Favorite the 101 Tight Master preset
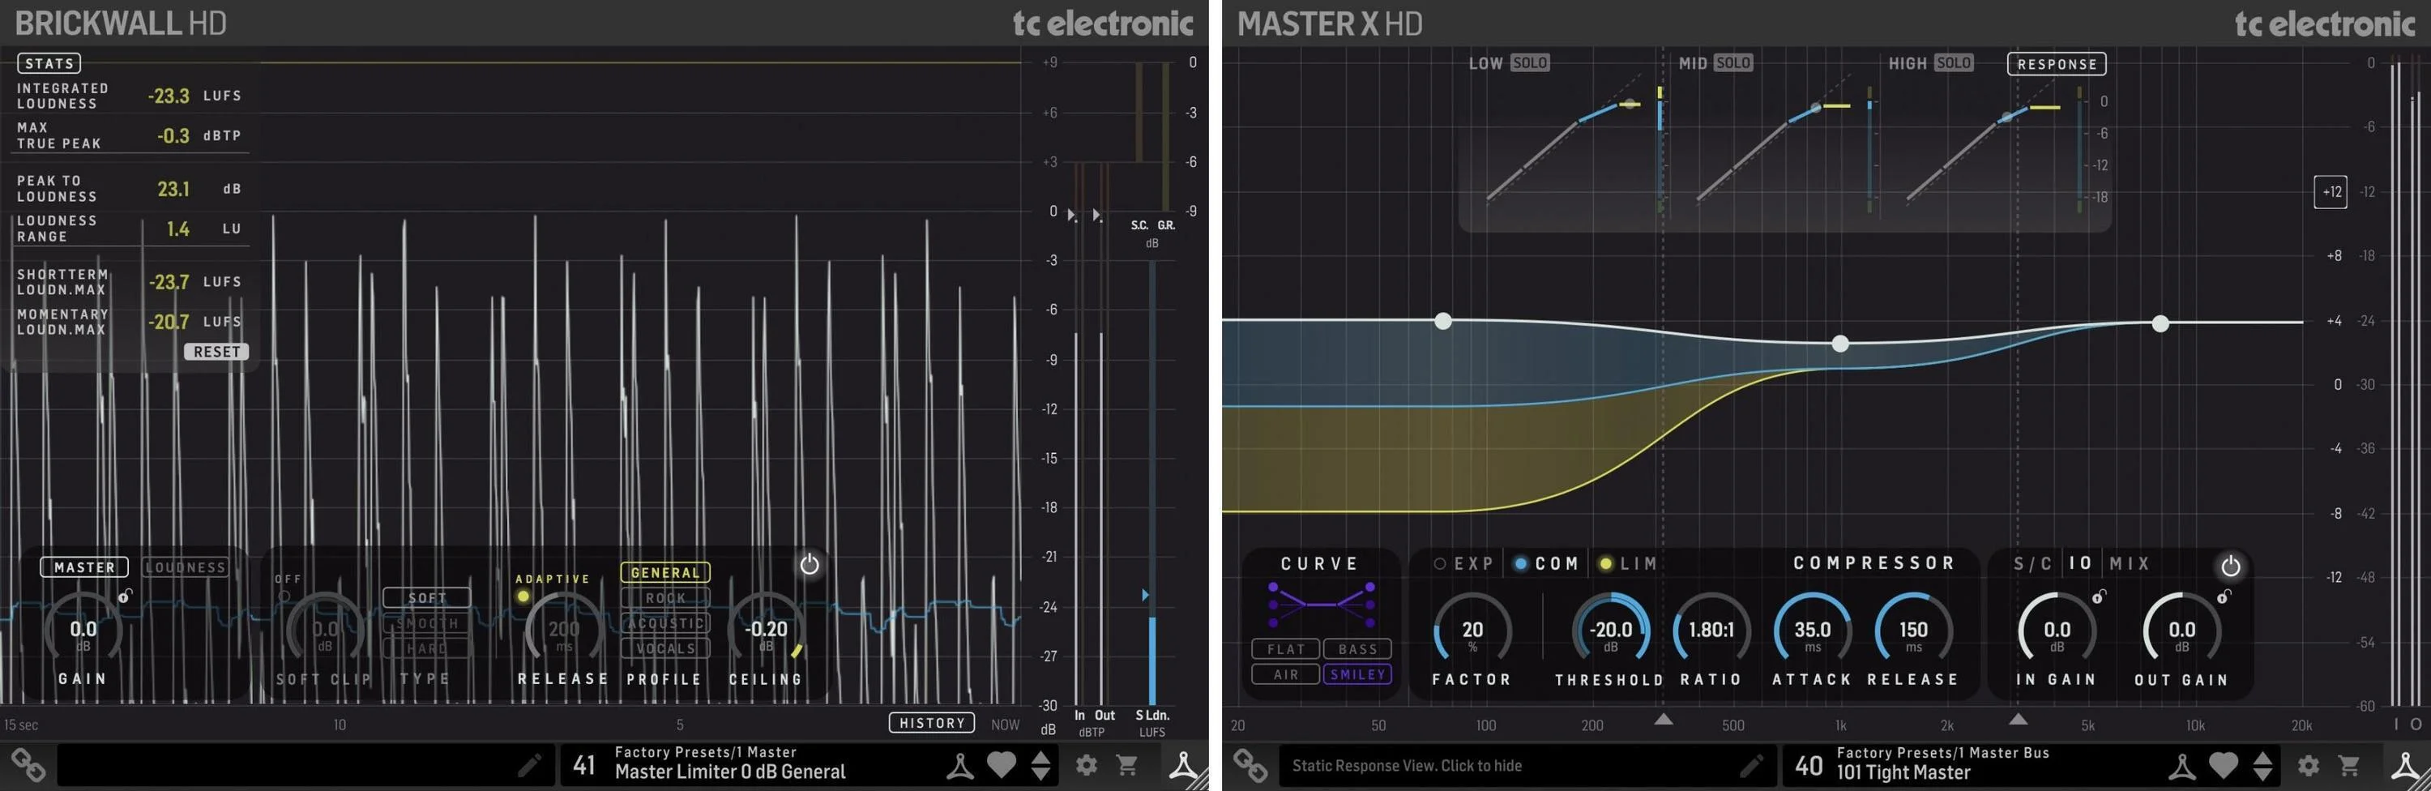 tap(2224, 766)
